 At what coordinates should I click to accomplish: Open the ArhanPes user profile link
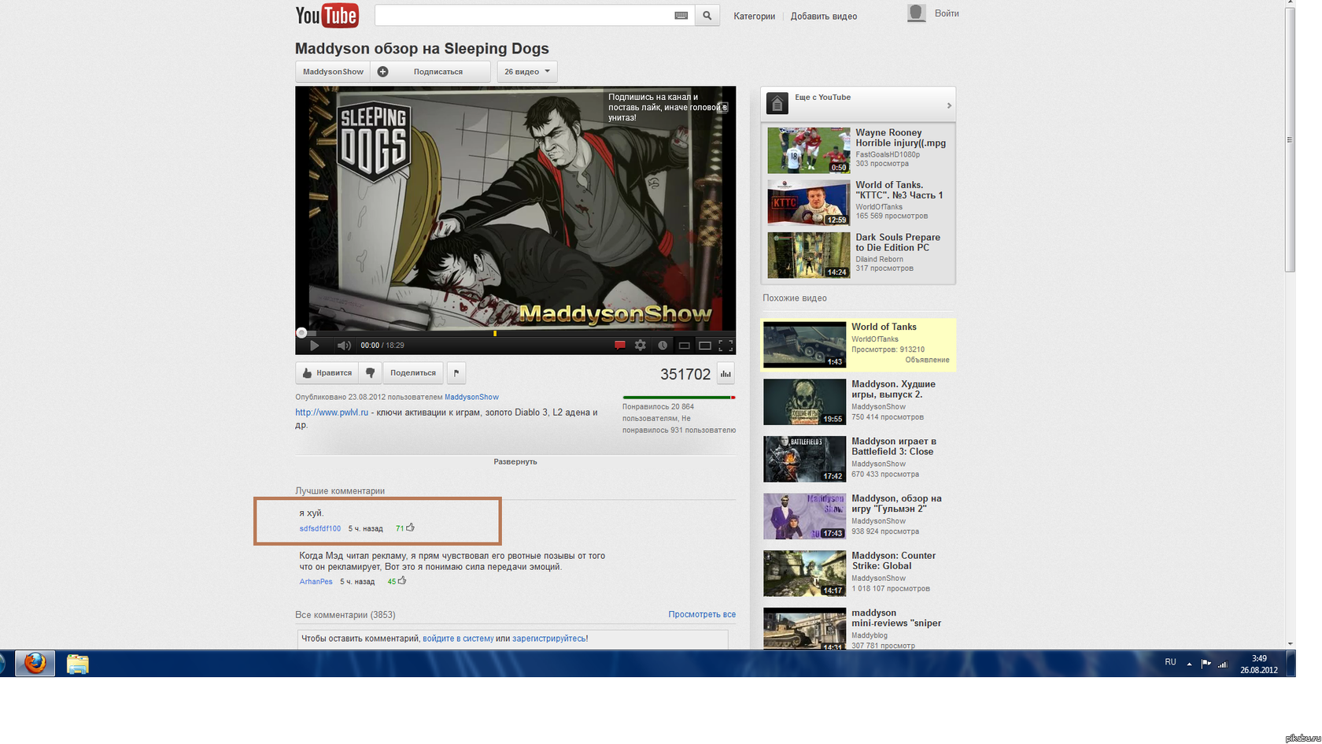tap(316, 582)
